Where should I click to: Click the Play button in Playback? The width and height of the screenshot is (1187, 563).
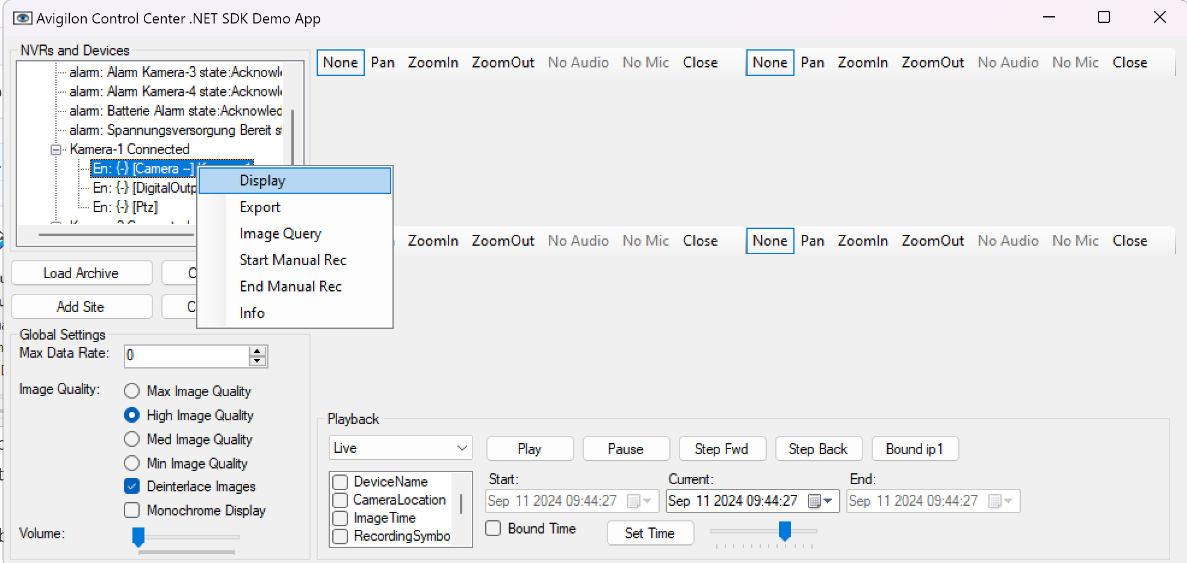530,449
